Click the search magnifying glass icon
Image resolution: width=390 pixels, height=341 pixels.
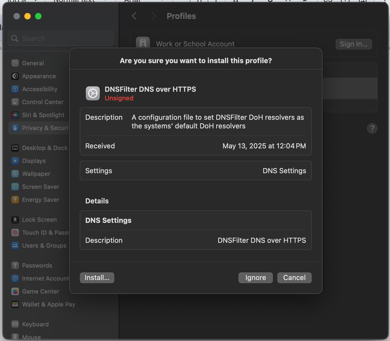(x=15, y=39)
